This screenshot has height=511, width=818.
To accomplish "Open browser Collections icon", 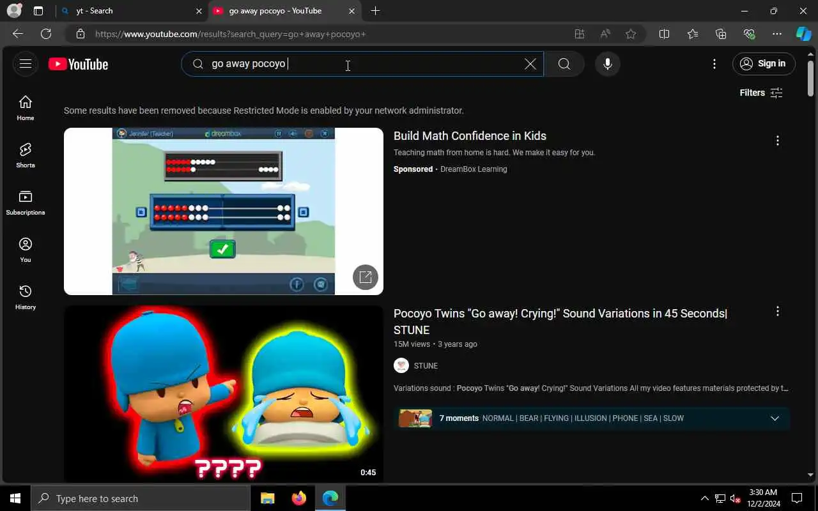I will [x=721, y=34].
